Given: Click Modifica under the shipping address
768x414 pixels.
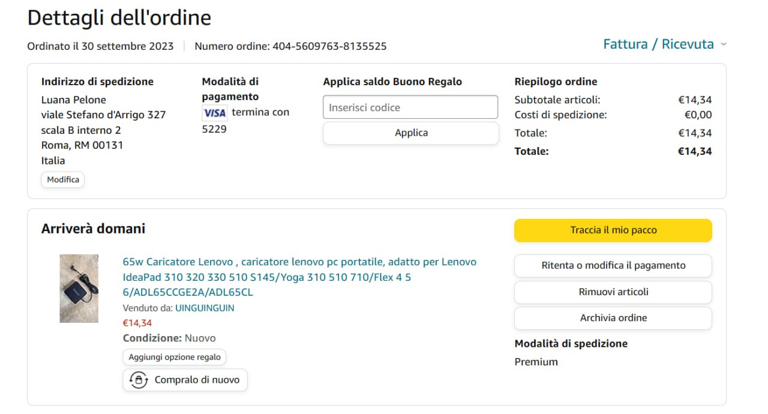Looking at the screenshot, I should 63,179.
